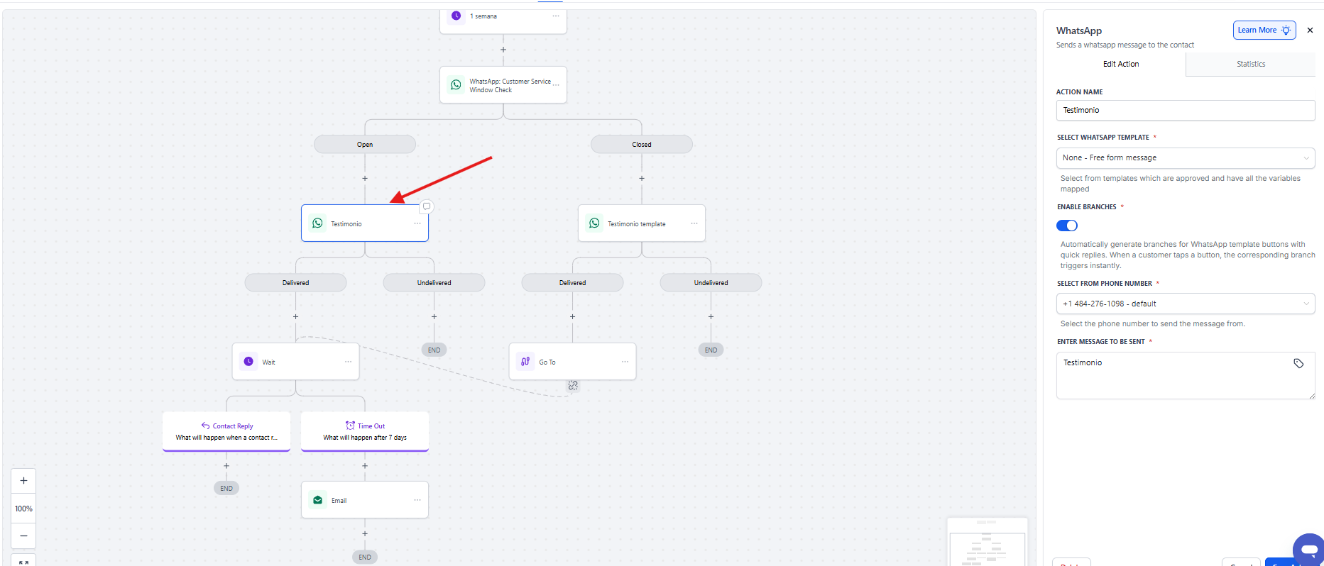Open the Select WhatsApp Template dropdown
The image size is (1324, 566).
coord(1185,158)
